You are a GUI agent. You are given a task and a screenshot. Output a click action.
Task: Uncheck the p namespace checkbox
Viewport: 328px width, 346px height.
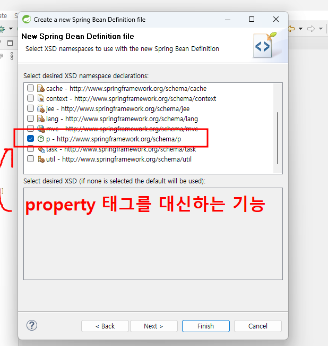point(30,139)
